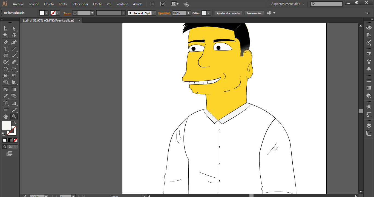Open the Color panel palette icon
Image resolution: width=374 pixels, height=197 pixels.
pos(369,27)
